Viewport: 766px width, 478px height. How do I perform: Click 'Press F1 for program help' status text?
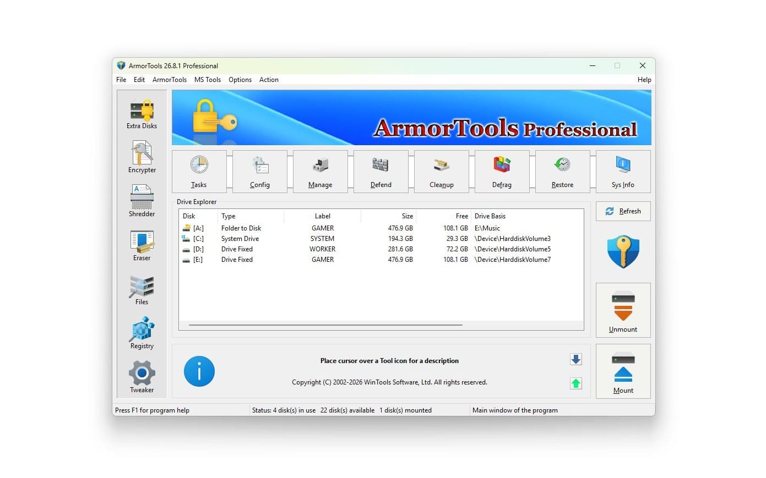click(x=152, y=410)
